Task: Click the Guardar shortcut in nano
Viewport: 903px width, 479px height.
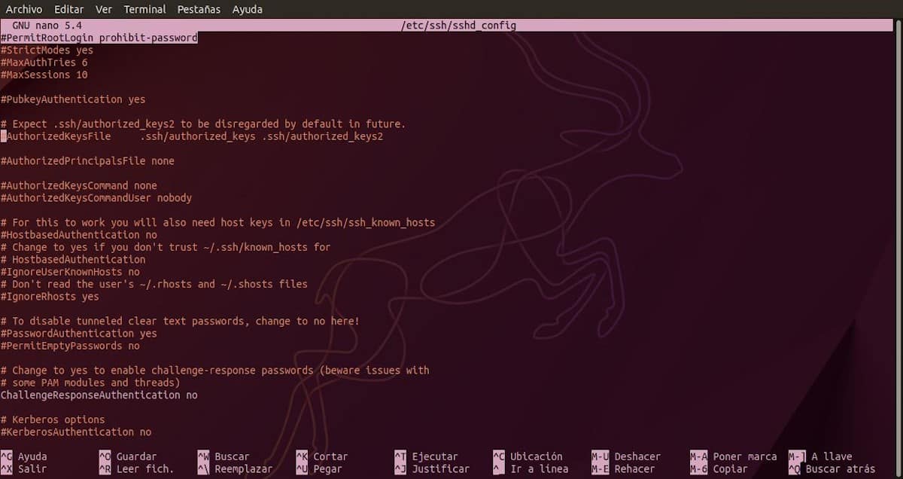Action: pyautogui.click(x=135, y=456)
